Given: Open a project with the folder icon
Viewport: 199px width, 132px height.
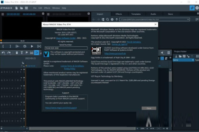Looking at the screenshot, I should [21, 8].
